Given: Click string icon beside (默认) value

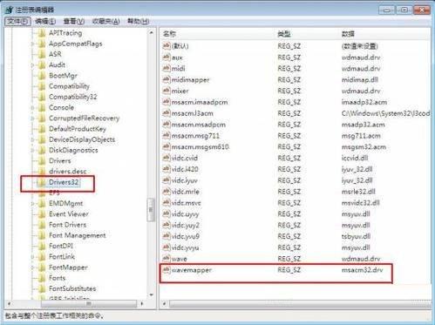Looking at the screenshot, I should click(x=167, y=46).
